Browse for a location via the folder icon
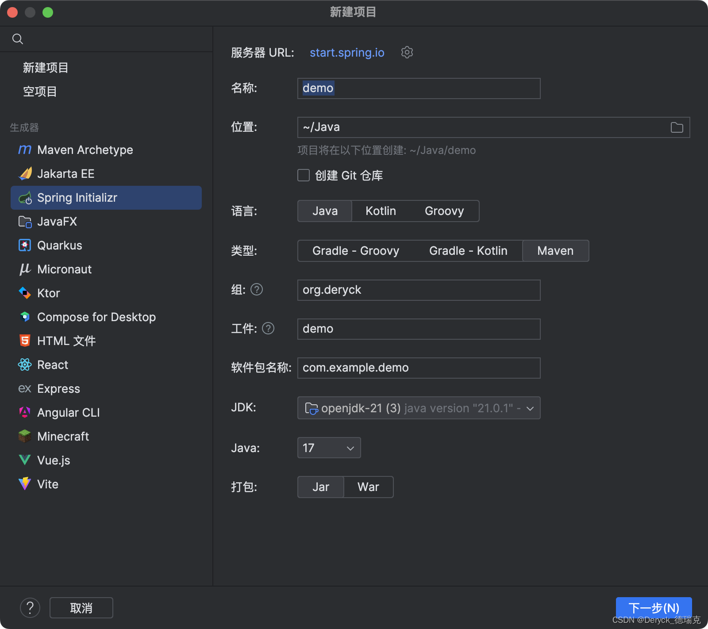This screenshot has width=708, height=629. click(676, 127)
